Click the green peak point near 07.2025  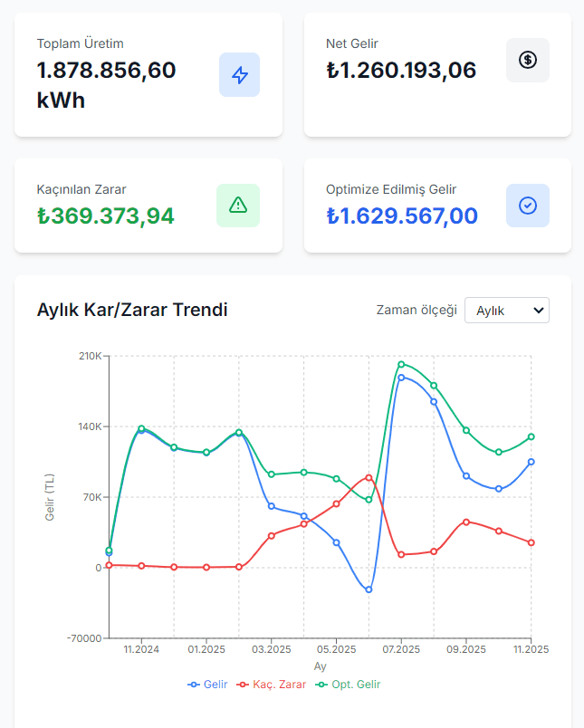point(400,364)
